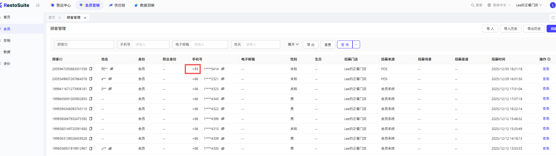Unmask phone number ending in 2321
The width and height of the screenshot is (556, 156).
tap(223, 79)
